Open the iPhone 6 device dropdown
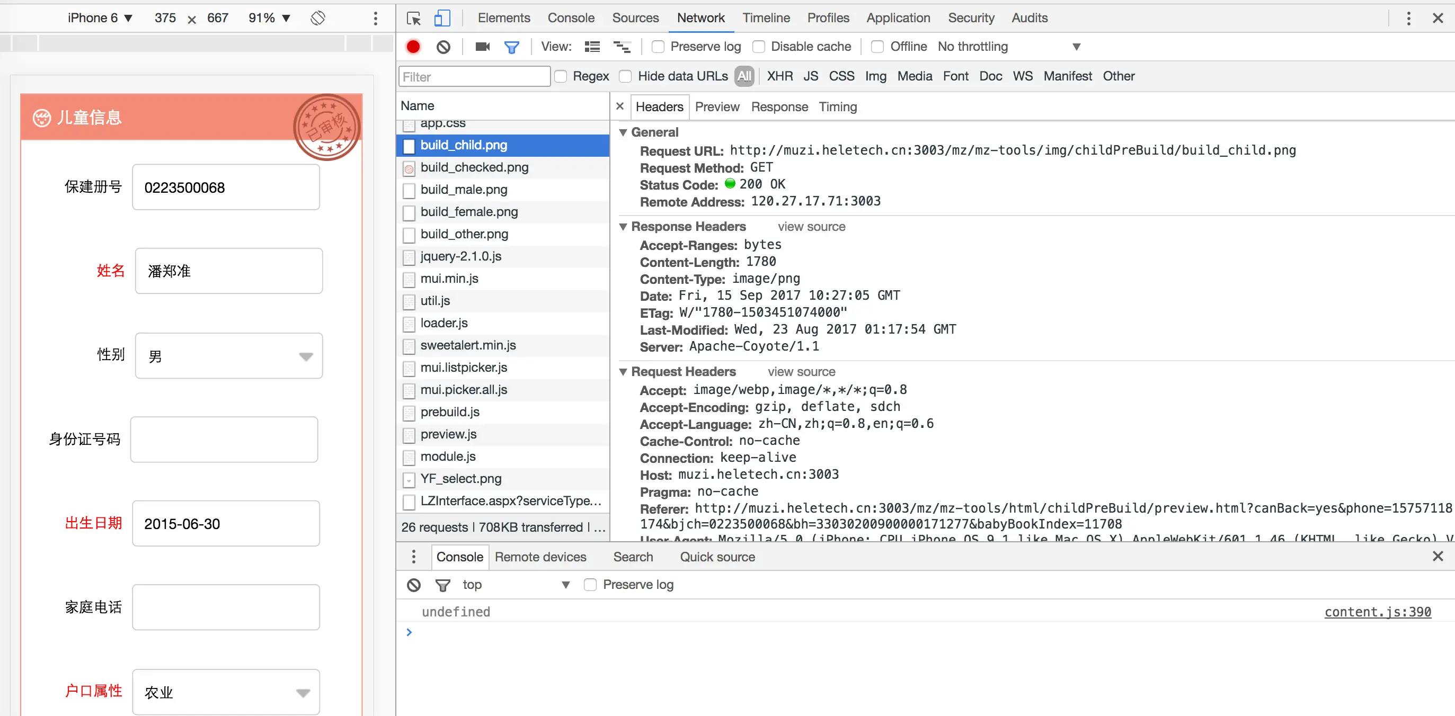The height and width of the screenshot is (716, 1455). click(x=100, y=18)
